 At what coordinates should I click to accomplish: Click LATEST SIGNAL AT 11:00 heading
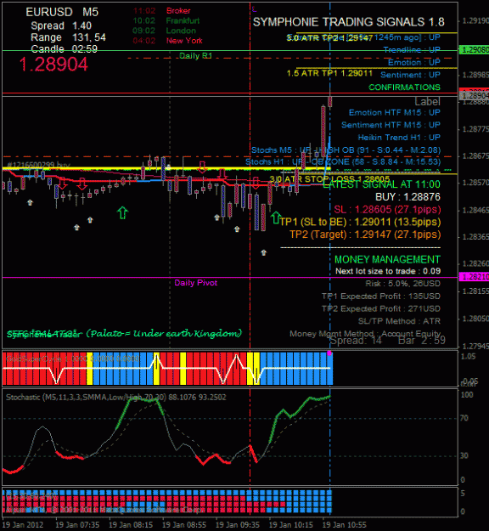coord(381,184)
